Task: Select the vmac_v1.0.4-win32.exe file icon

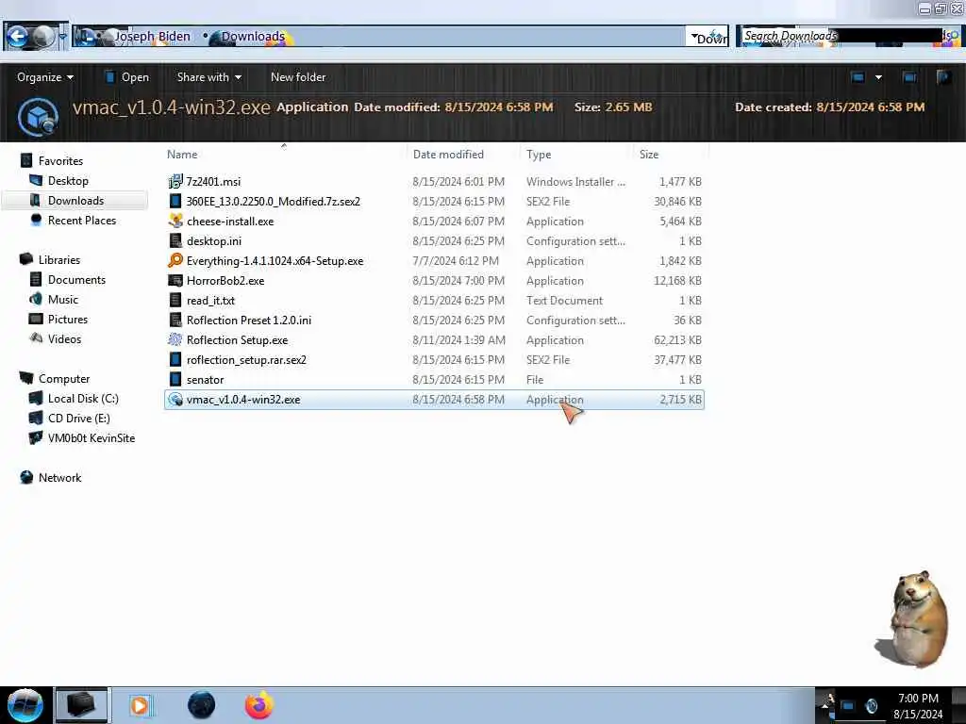Action: coord(175,400)
